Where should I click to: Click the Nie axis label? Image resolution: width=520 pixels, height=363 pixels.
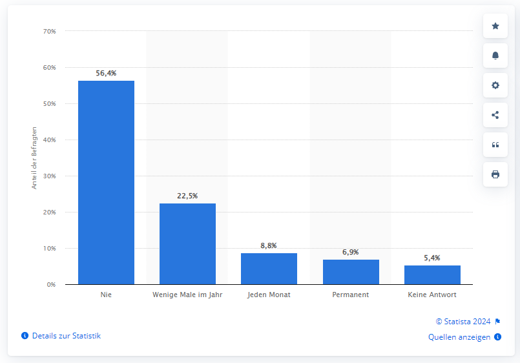point(106,295)
